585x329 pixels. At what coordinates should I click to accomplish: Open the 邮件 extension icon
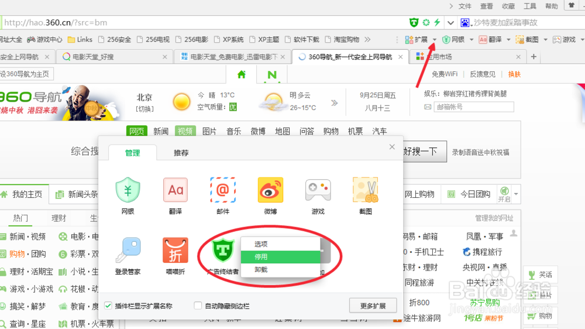tap(223, 190)
